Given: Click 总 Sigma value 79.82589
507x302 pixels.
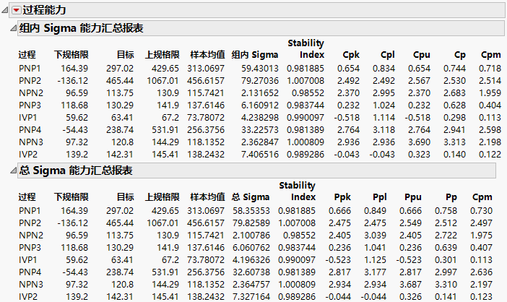Looking at the screenshot, I should coord(251,223).
